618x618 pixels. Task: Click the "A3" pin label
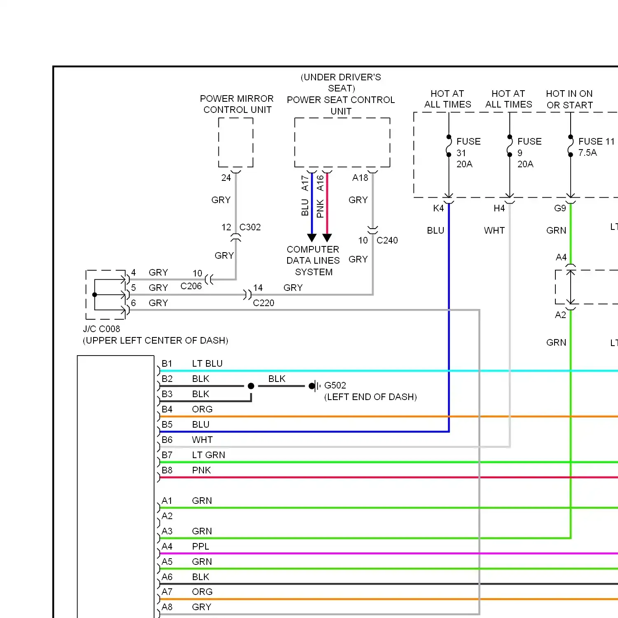(x=167, y=531)
